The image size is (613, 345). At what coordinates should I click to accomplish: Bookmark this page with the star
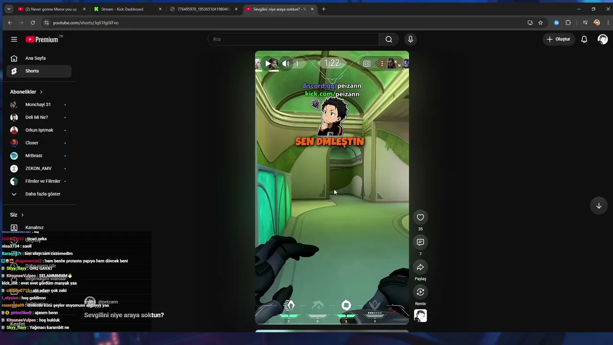[541, 23]
